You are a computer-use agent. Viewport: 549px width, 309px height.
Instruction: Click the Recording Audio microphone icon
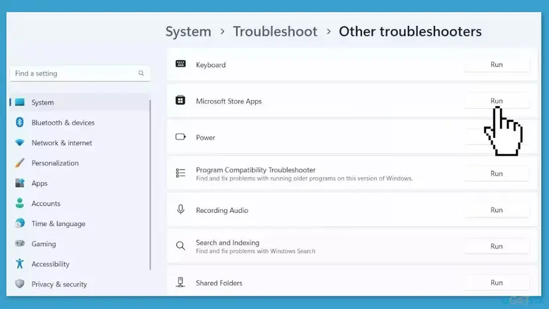click(180, 210)
